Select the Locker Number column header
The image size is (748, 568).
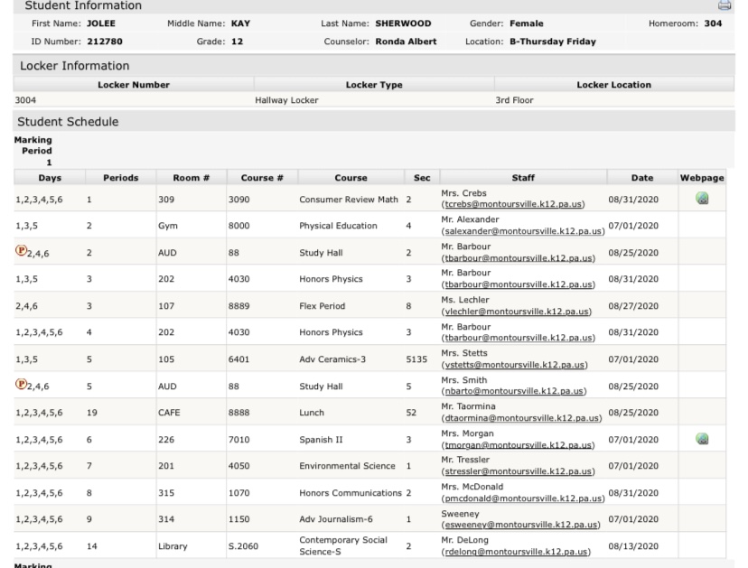133,84
